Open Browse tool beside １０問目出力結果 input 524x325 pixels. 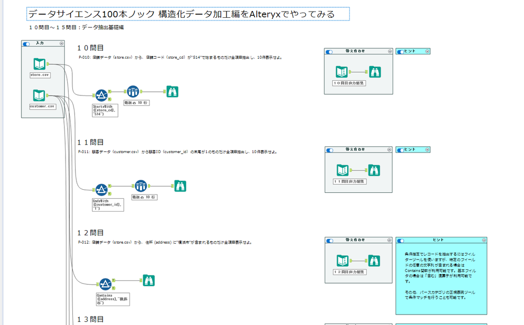tap(375, 72)
